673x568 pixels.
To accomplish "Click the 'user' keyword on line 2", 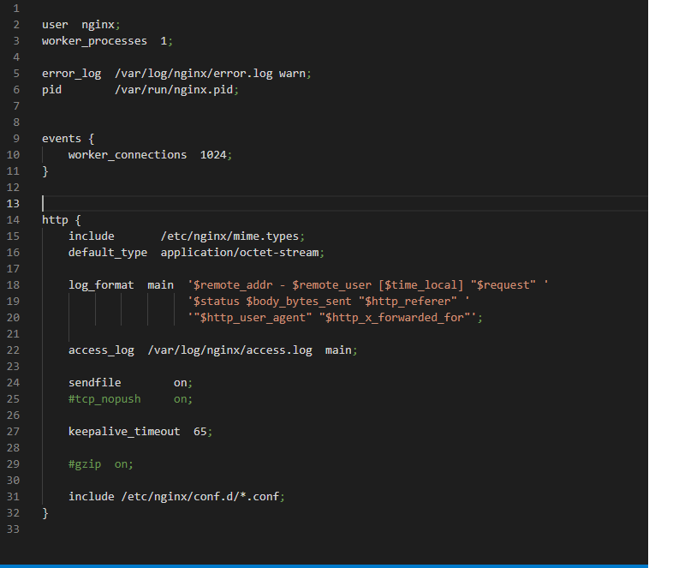I will point(55,25).
